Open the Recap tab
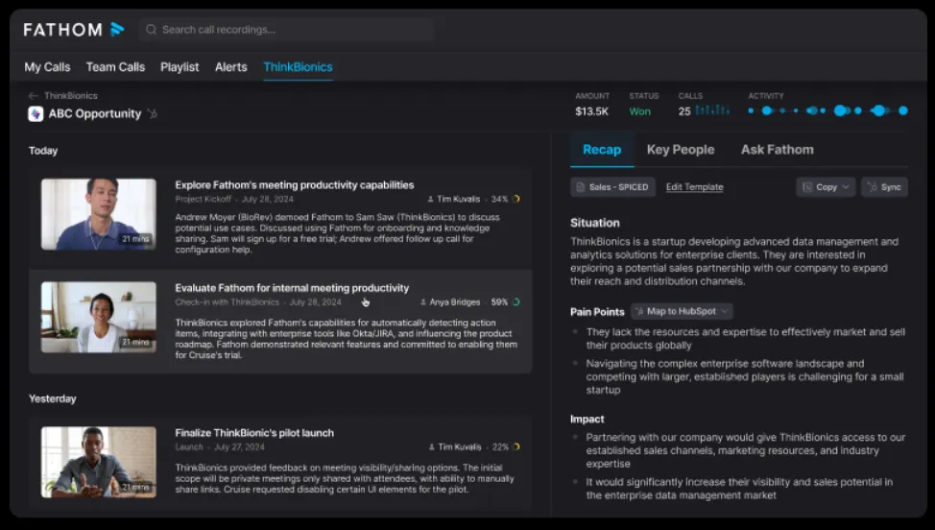 (x=602, y=150)
